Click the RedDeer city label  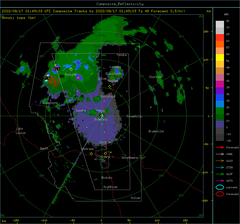pyautogui.click(x=113, y=81)
